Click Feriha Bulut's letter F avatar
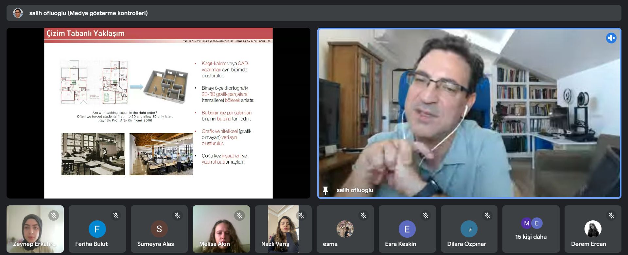Image resolution: width=628 pixels, height=255 pixels. [x=97, y=229]
